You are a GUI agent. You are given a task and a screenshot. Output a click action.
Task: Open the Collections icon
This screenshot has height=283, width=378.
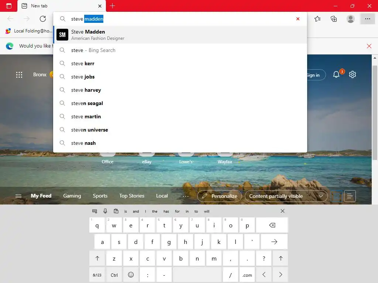(x=334, y=19)
